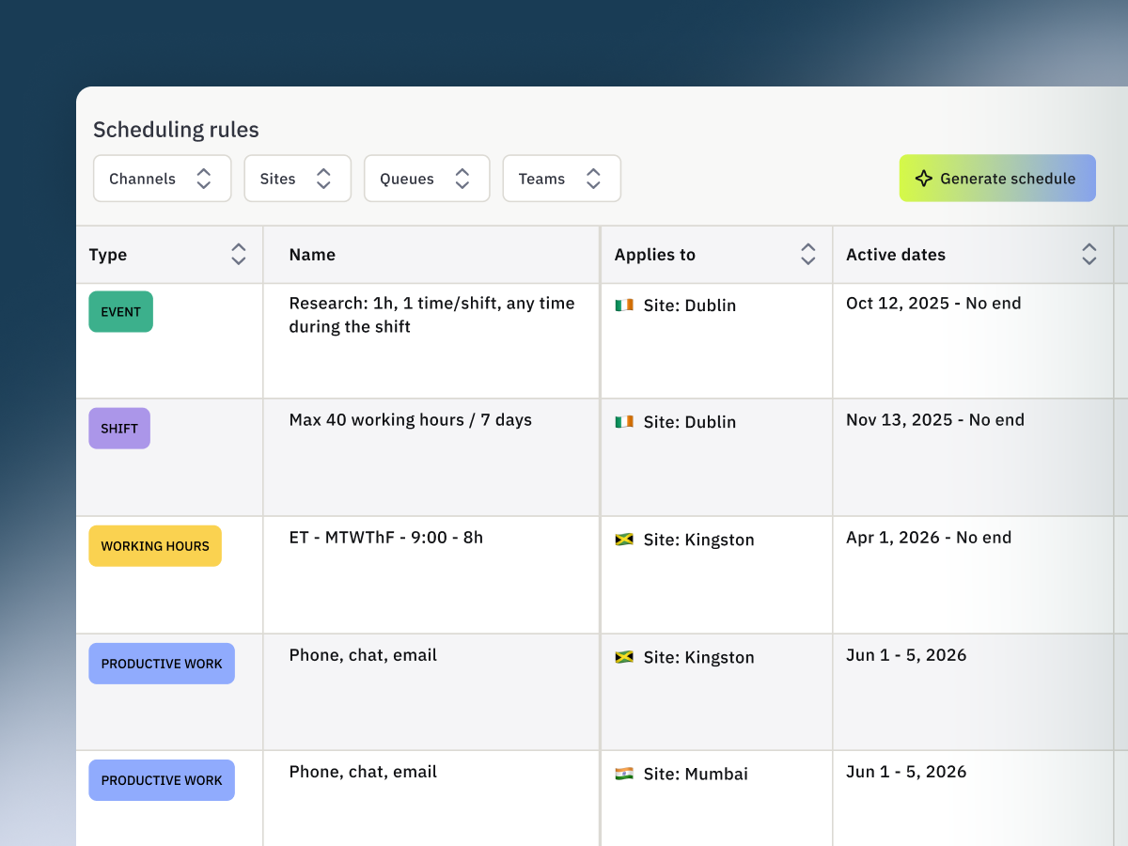
Task: Click the sparkle icon in Generate schedule
Action: (x=924, y=179)
